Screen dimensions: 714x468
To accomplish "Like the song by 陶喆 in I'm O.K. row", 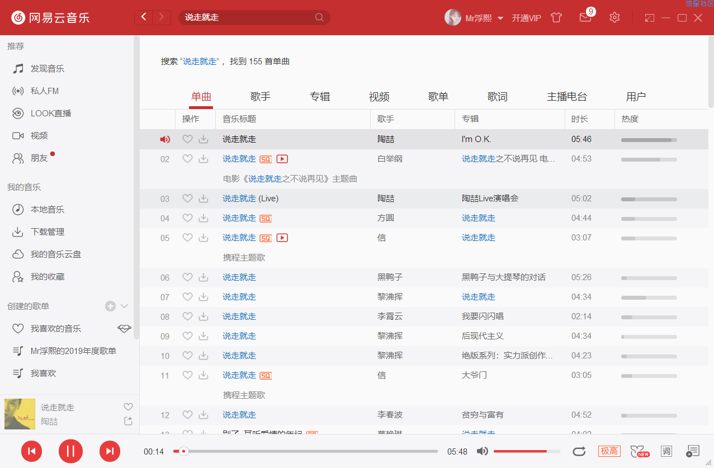I will [x=187, y=139].
